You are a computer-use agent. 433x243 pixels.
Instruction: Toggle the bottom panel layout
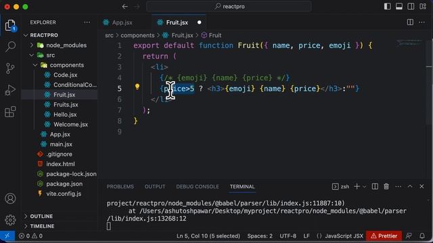point(399,6)
